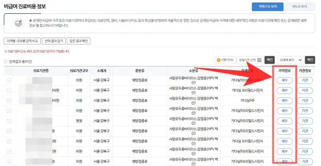Open the 담은 결과 확인 button

(78, 41)
